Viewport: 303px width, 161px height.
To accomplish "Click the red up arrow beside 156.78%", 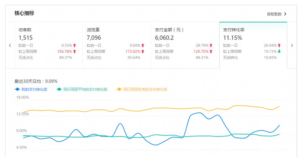I will 75,51.
